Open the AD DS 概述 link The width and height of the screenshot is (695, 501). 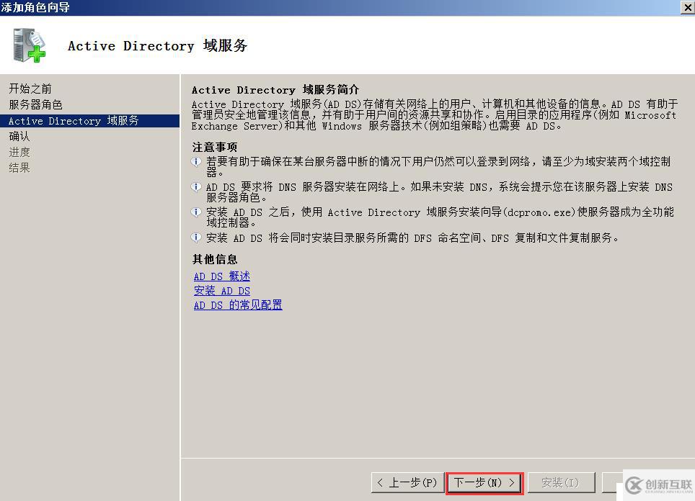(221, 276)
